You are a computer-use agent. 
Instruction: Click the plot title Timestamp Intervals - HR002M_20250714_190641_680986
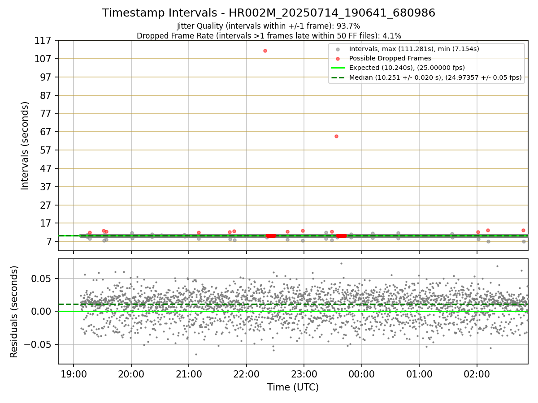pos(269,13)
